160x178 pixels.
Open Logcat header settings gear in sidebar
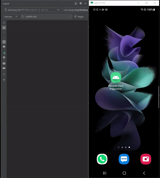coord(4,57)
